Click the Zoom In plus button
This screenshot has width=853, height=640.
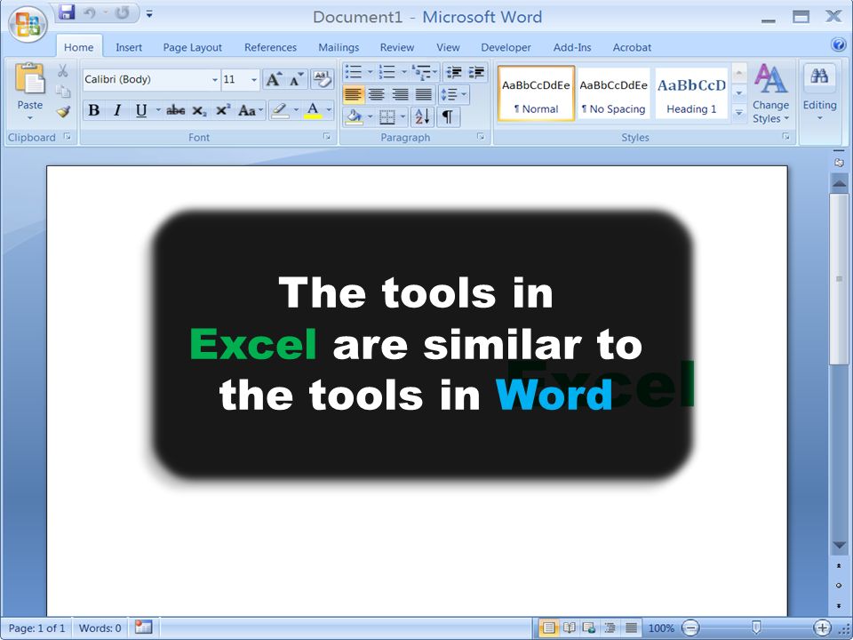[822, 628]
